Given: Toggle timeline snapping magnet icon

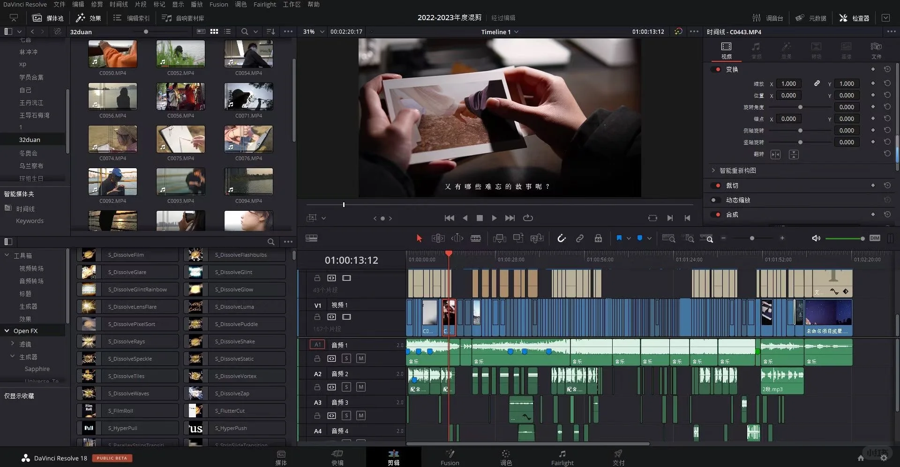Looking at the screenshot, I should click(561, 238).
